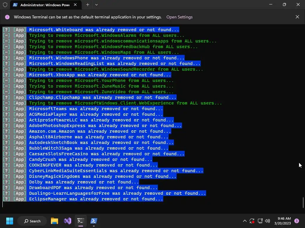Click the Duolingo-LearnLanguagesforFree line
The height and width of the screenshot is (228, 305).
[104, 193]
